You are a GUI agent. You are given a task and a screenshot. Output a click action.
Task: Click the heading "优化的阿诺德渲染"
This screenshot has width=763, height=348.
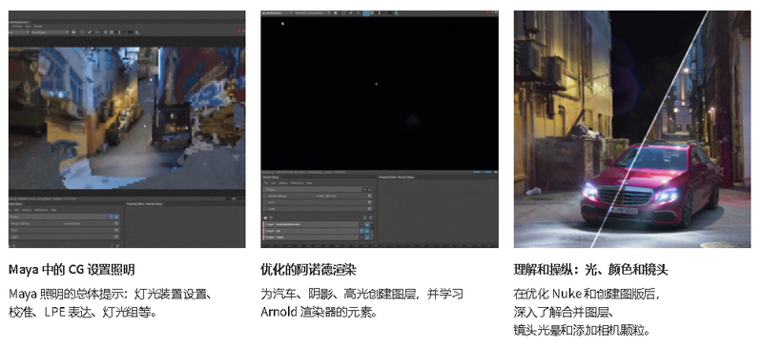point(308,269)
